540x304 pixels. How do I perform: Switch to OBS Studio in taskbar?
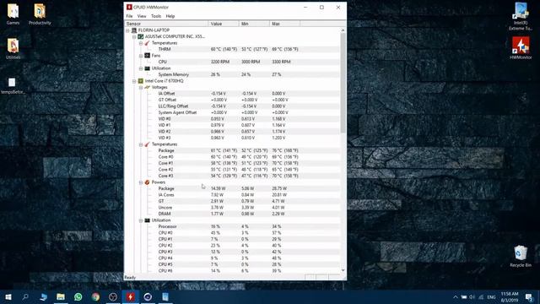point(113,296)
